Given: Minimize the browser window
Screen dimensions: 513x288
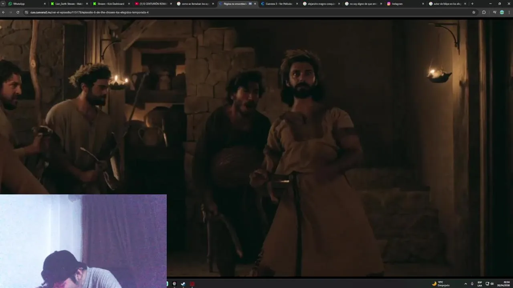Looking at the screenshot, I should pyautogui.click(x=490, y=4).
